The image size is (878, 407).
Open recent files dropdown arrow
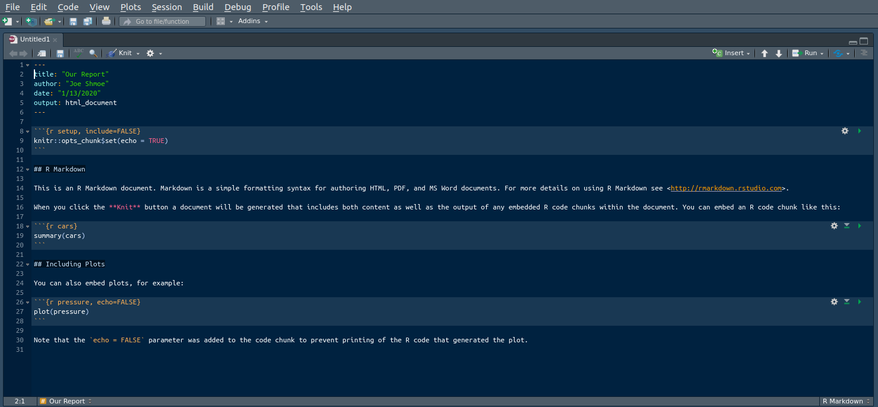click(60, 22)
